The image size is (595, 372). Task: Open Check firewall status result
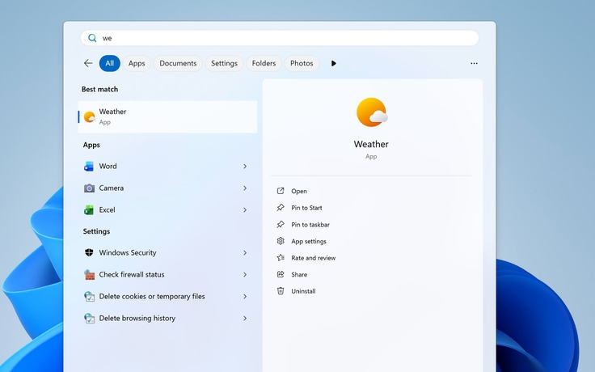(167, 274)
